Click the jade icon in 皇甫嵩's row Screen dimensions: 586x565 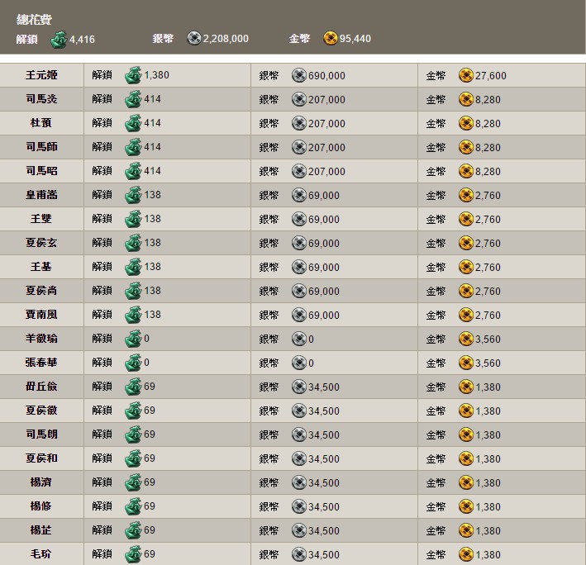pyautogui.click(x=133, y=196)
